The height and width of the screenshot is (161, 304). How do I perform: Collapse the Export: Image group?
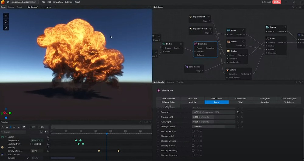6,154
